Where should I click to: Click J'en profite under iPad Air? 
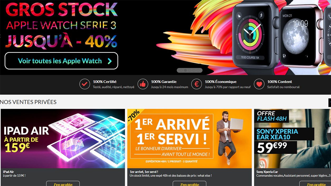tap(63, 184)
